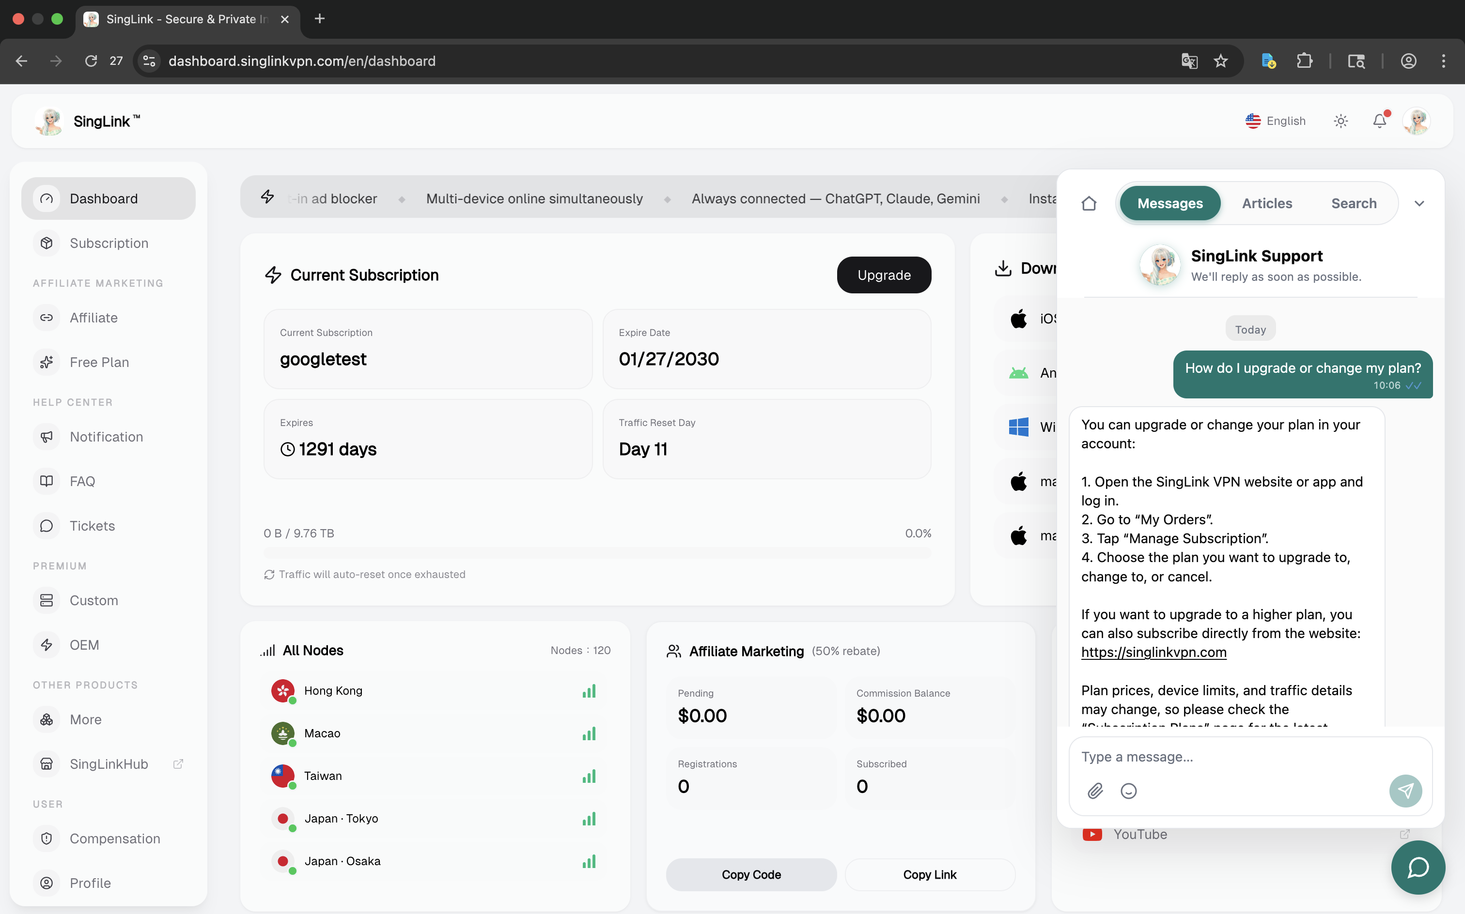
Task: Click the Traffic Reset Day 11 card
Action: (x=766, y=439)
